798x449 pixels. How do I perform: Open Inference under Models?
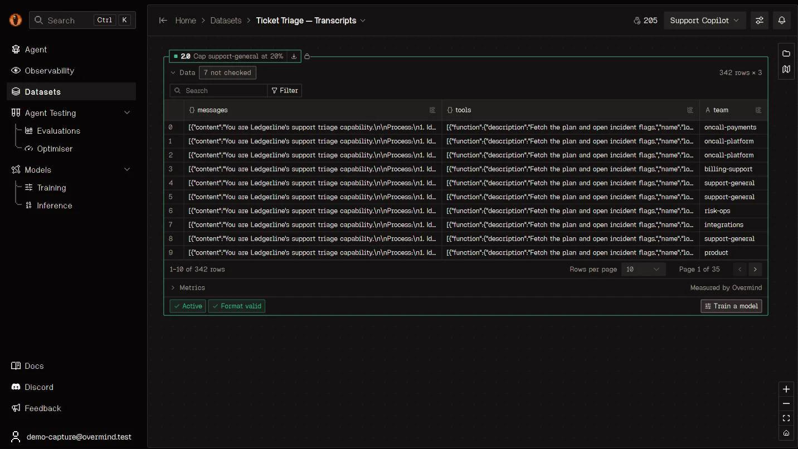click(x=48, y=206)
